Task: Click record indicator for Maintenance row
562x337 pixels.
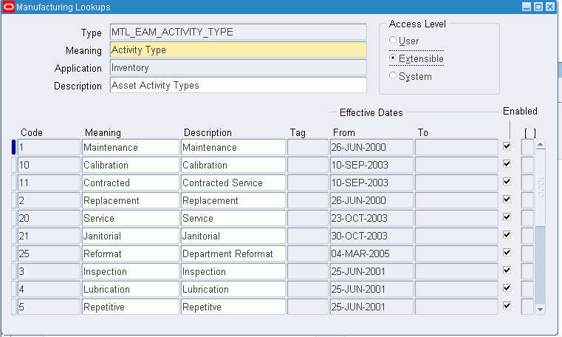Action: tap(13, 147)
